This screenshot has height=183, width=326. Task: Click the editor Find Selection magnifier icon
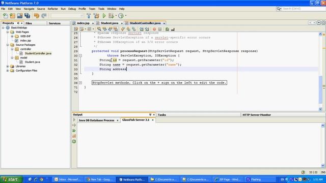pyautogui.click(x=99, y=29)
